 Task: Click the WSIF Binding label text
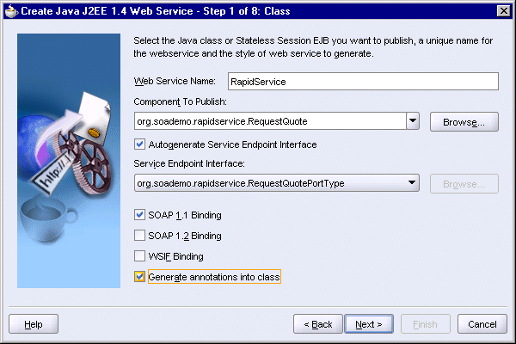pyautogui.click(x=175, y=256)
